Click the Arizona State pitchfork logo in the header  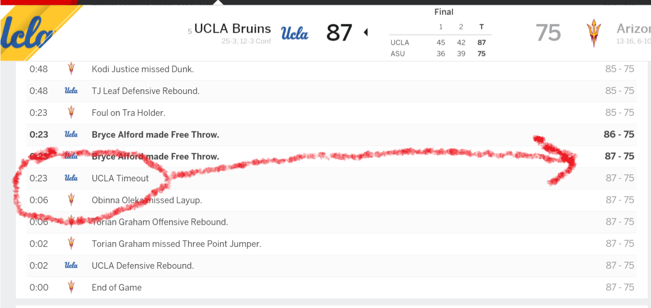click(x=593, y=33)
